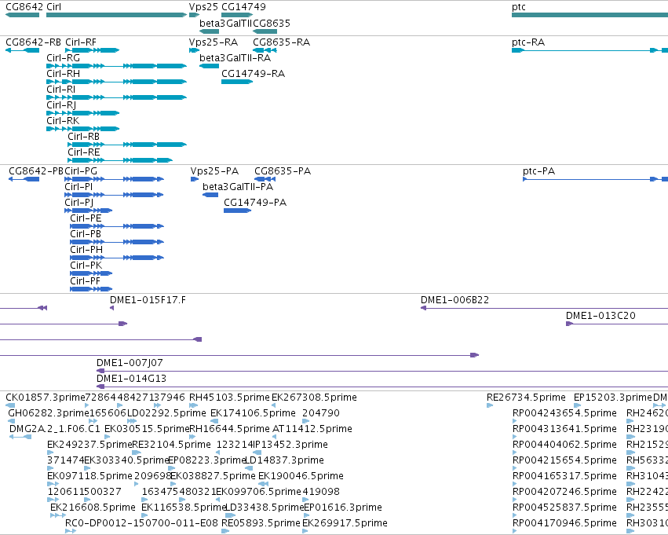Click the CG8635-RA transcript label
The image size is (668, 535).
[281, 42]
